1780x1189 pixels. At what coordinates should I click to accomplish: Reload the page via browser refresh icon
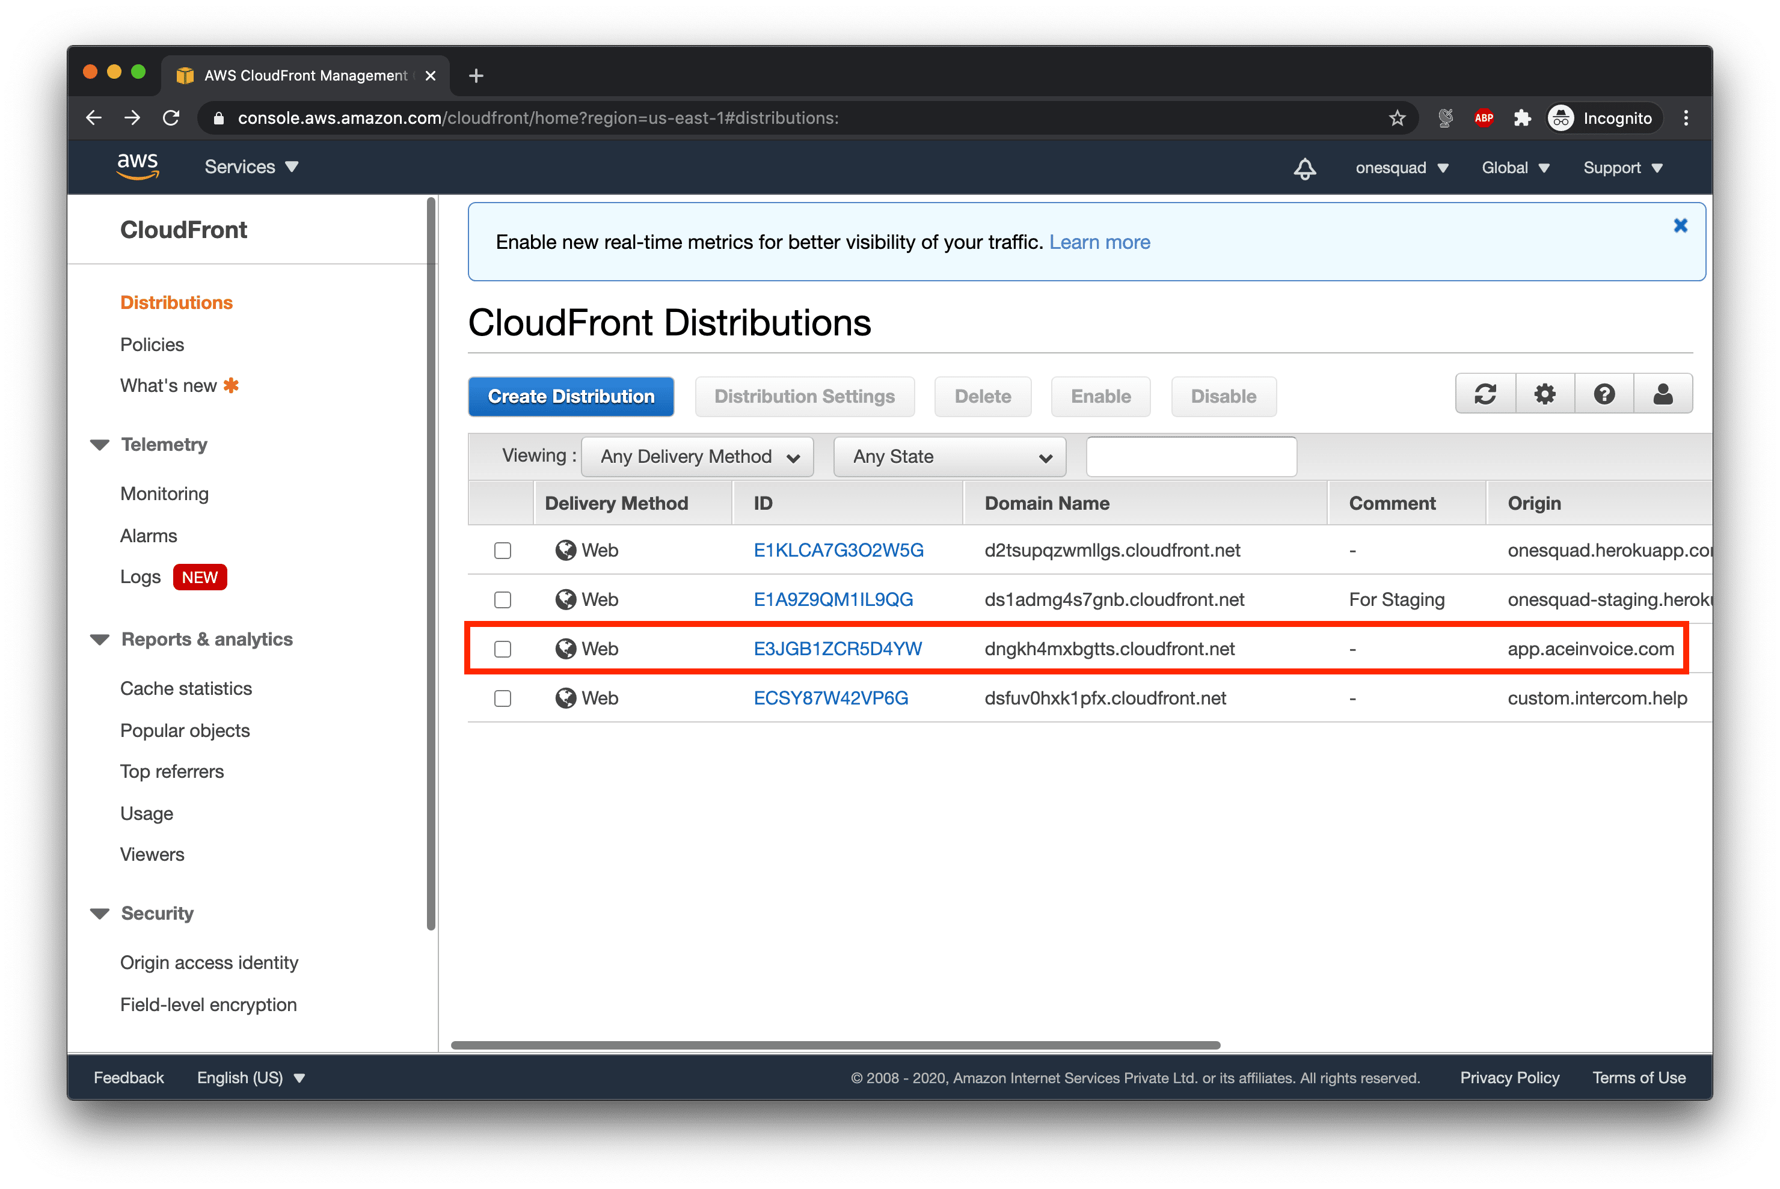pyautogui.click(x=170, y=118)
